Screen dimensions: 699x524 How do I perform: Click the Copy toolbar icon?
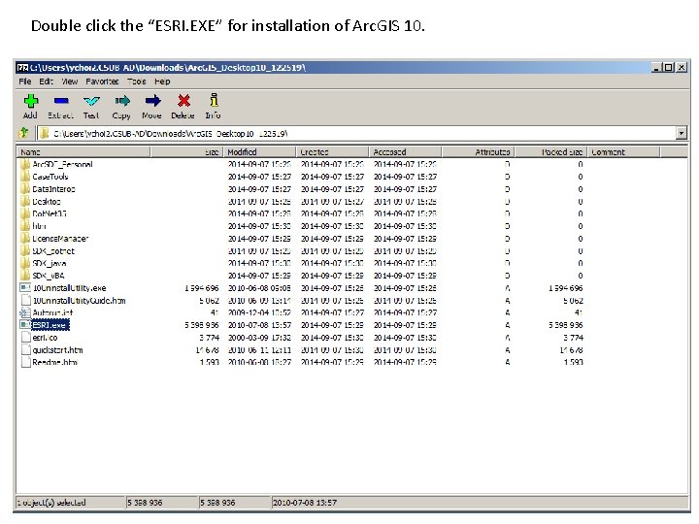(122, 101)
